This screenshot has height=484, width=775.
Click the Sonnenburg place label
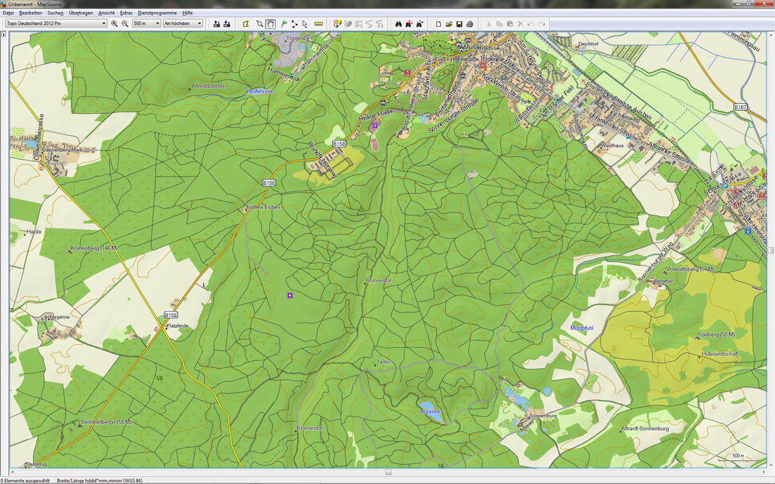pyautogui.click(x=542, y=416)
